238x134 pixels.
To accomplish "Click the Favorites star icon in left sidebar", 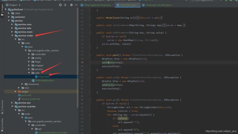I will pos(2,130).
